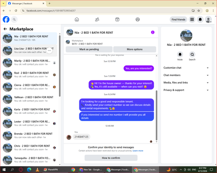The width and height of the screenshot is (217, 173).
Task: Click the conversation list scrollbar
Action: (x=59, y=66)
